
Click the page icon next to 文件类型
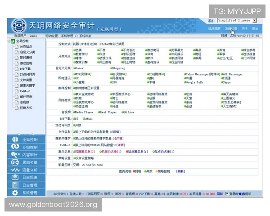coord(17,80)
